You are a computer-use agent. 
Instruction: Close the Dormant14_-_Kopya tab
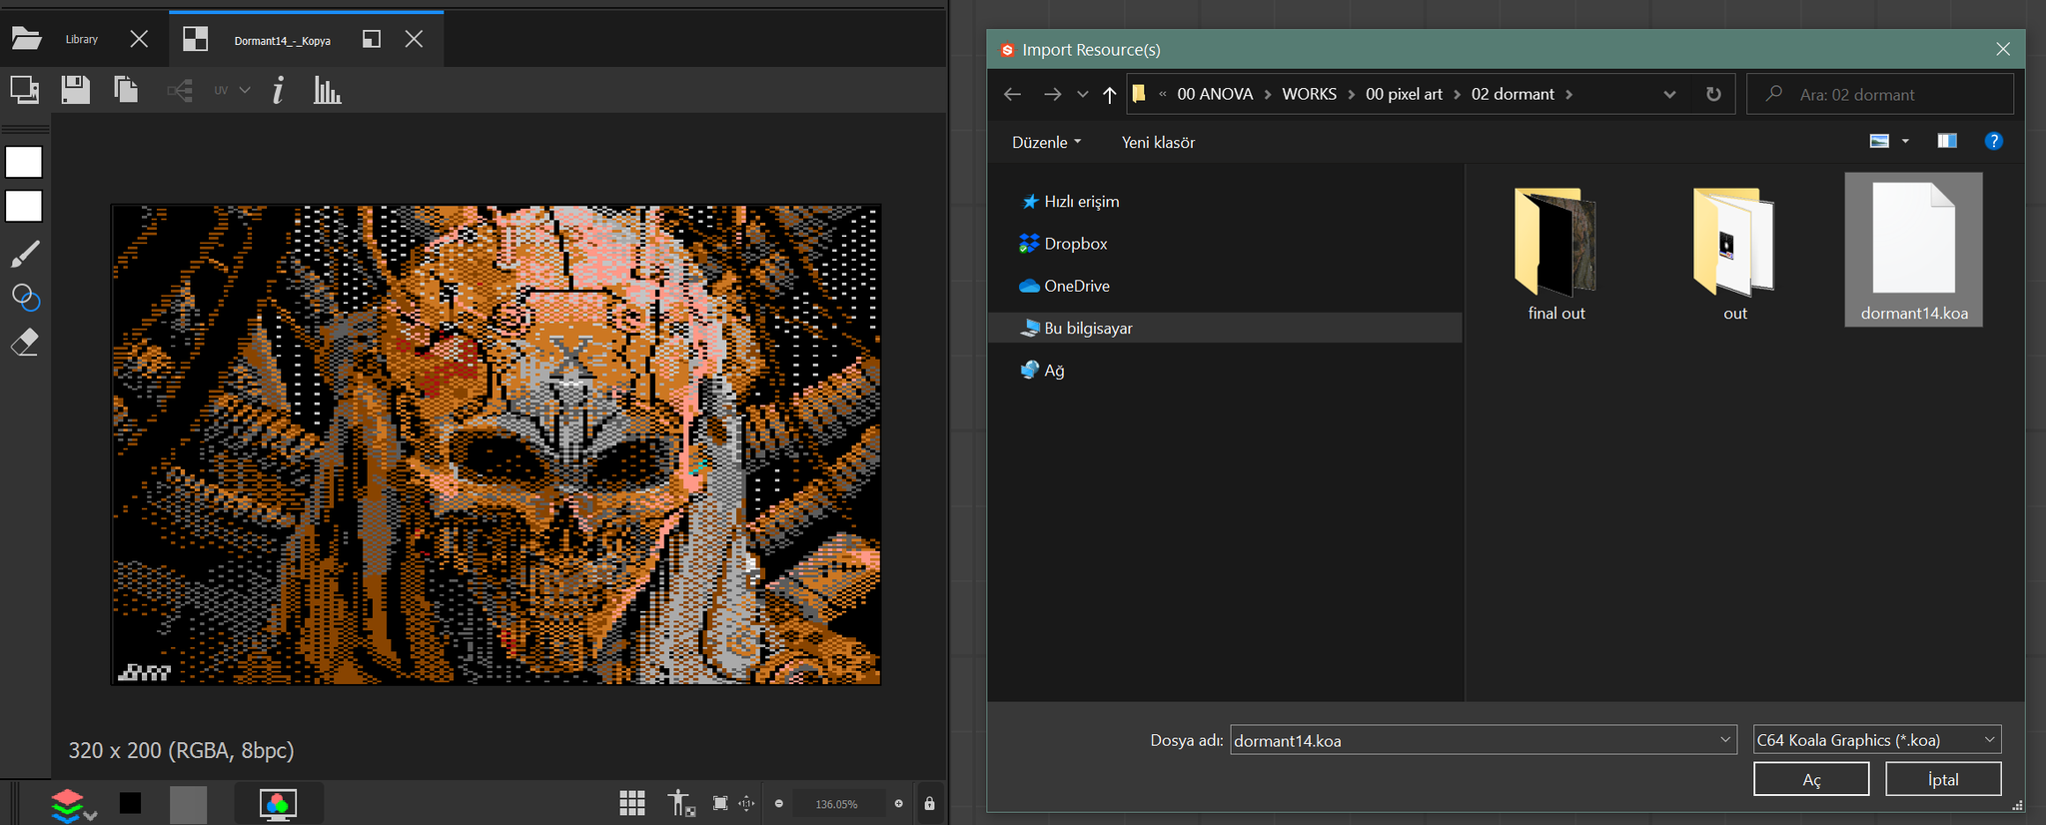414,39
